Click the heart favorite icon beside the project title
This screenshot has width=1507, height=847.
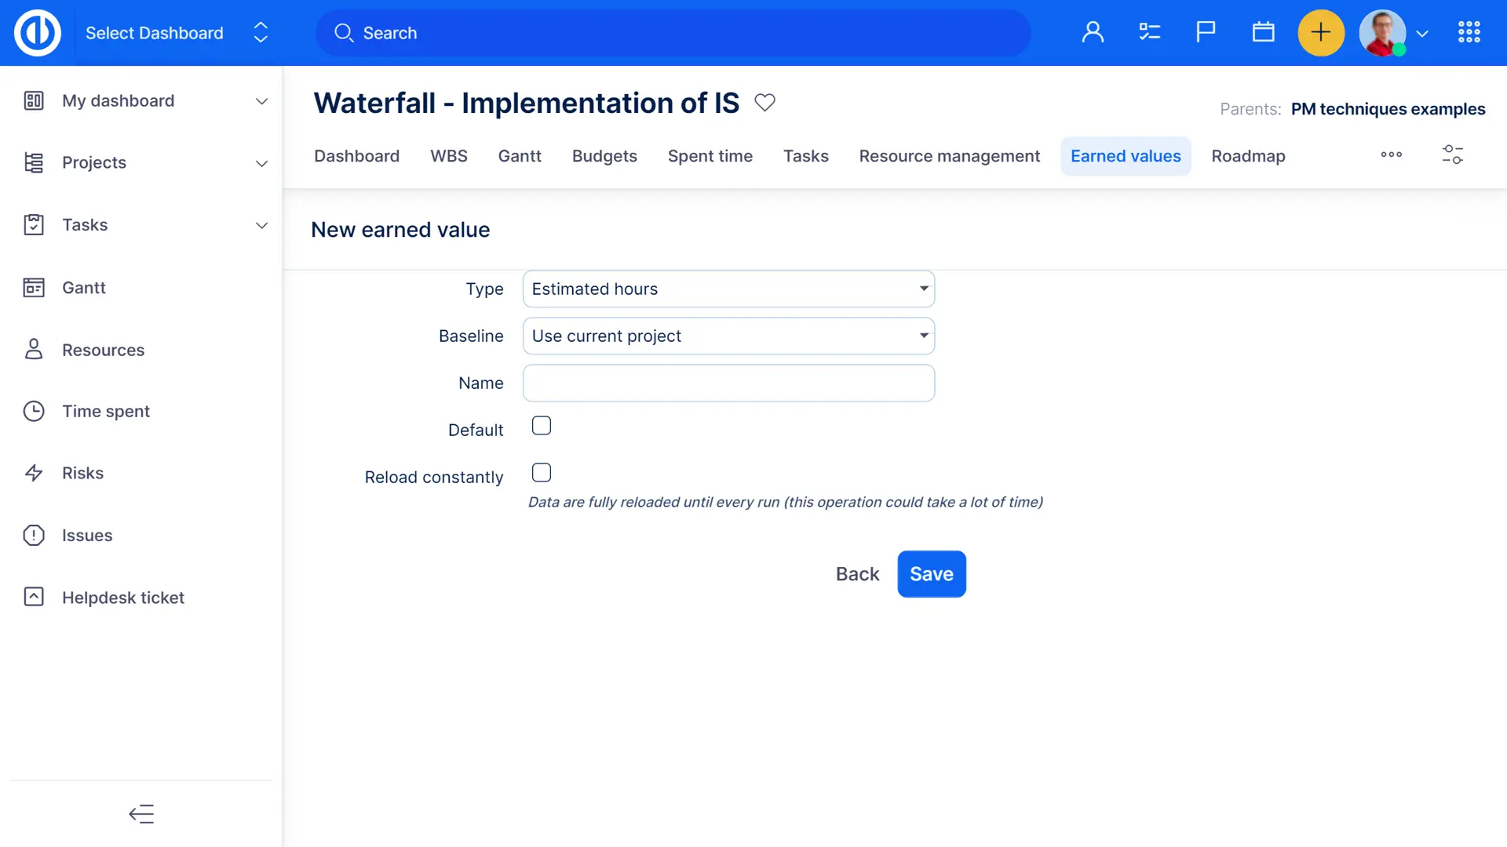click(764, 103)
